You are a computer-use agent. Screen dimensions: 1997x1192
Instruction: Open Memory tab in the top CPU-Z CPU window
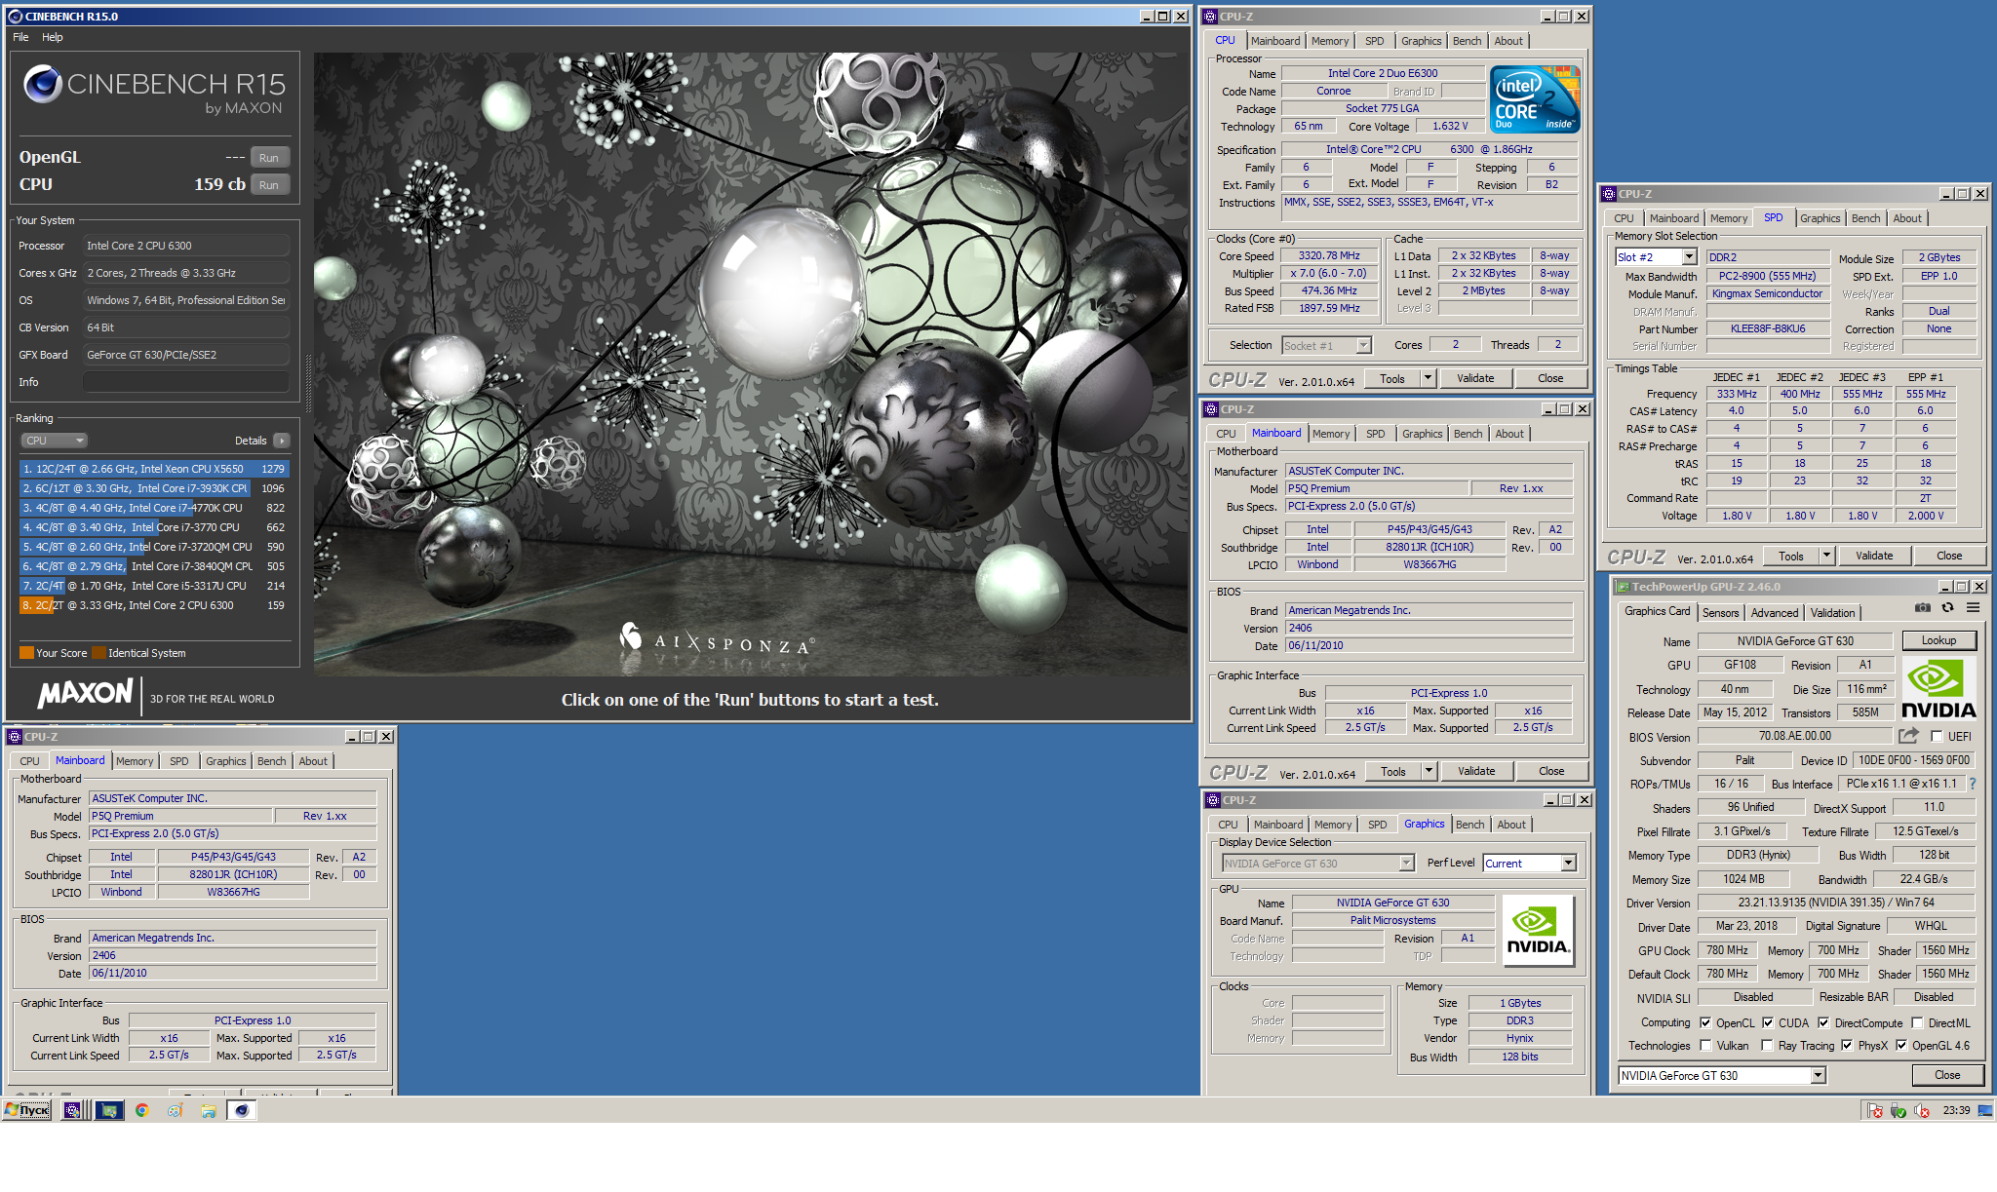tap(1329, 41)
